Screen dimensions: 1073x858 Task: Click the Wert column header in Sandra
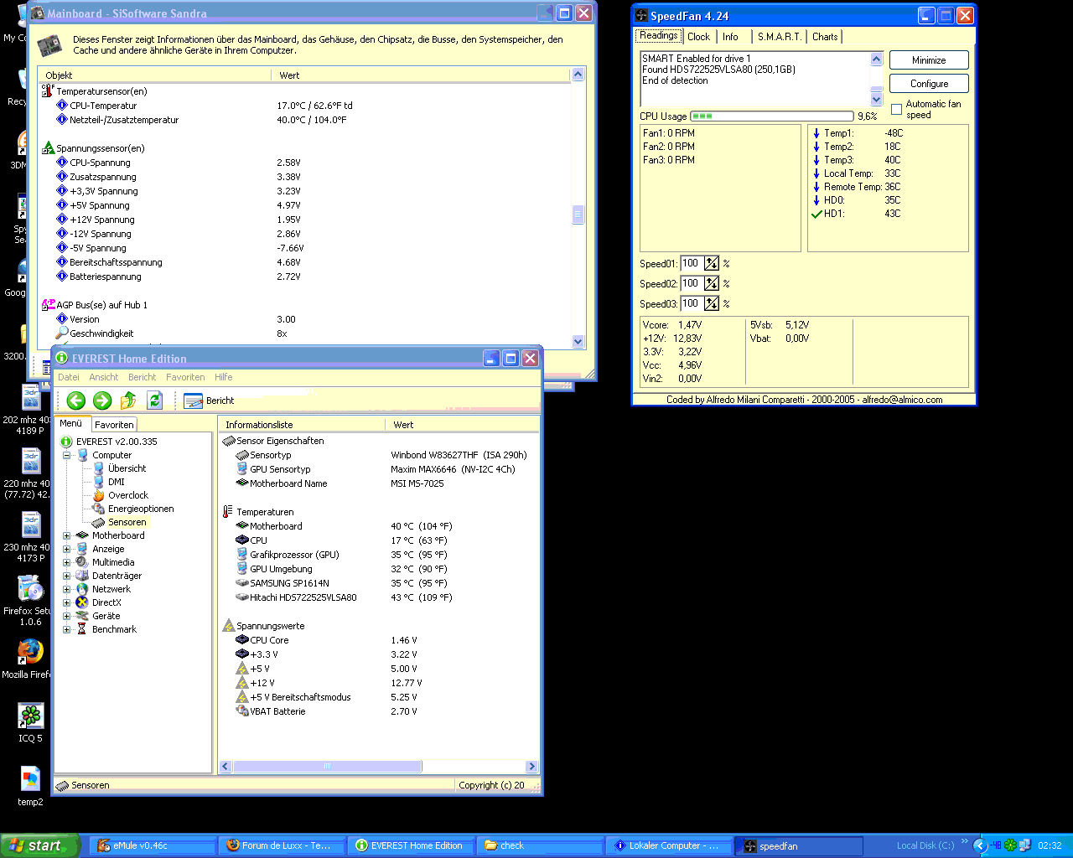[x=421, y=75]
